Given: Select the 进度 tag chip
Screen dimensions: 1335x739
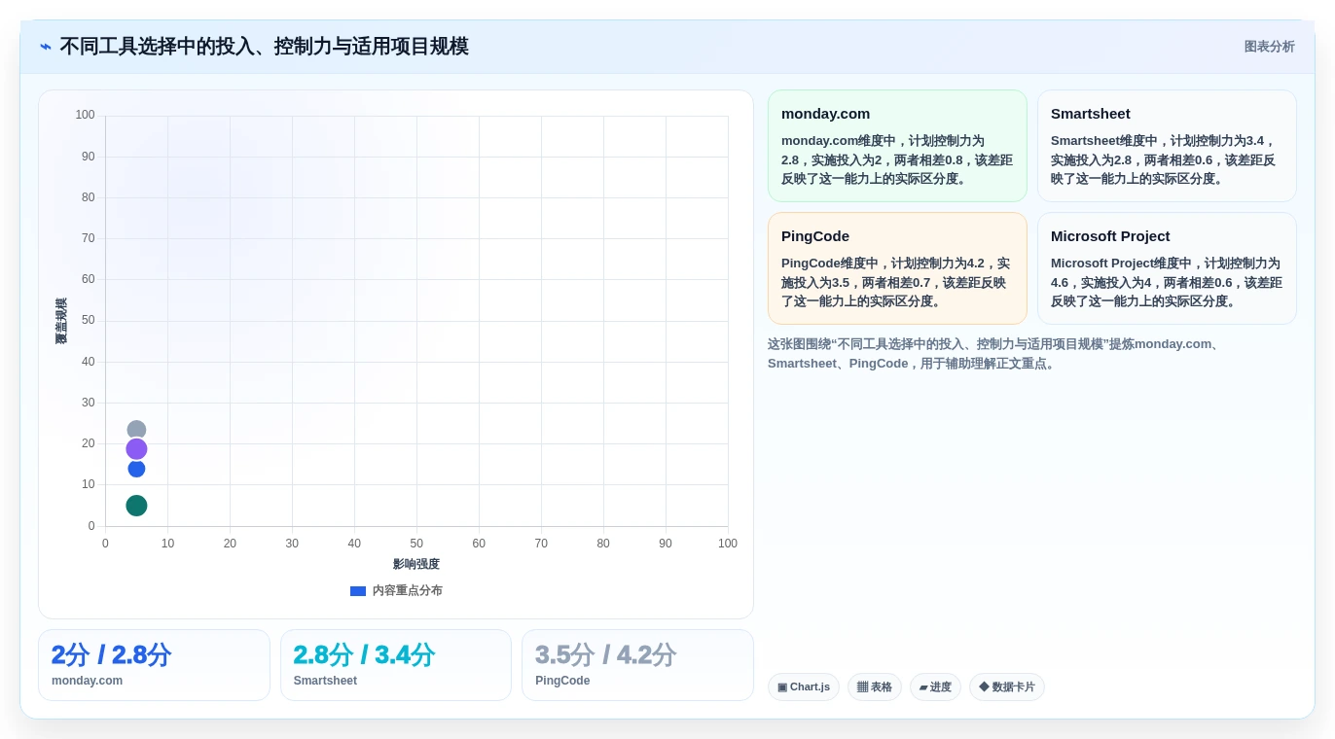Looking at the screenshot, I should [935, 687].
